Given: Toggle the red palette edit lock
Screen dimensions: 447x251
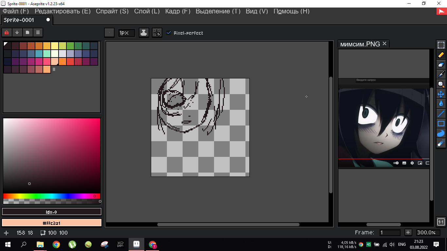Looking at the screenshot, I should pos(7,32).
